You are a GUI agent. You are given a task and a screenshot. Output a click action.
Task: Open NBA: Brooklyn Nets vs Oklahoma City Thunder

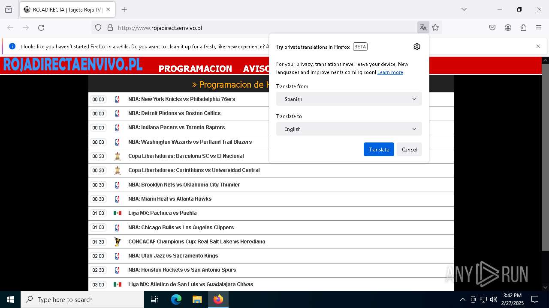[184, 185]
